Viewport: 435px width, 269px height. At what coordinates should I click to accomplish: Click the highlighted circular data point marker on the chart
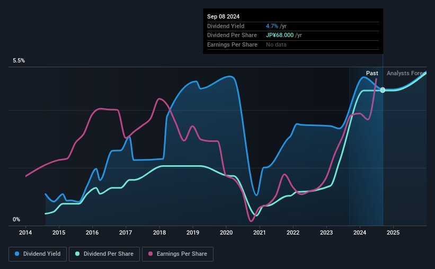pos(383,90)
